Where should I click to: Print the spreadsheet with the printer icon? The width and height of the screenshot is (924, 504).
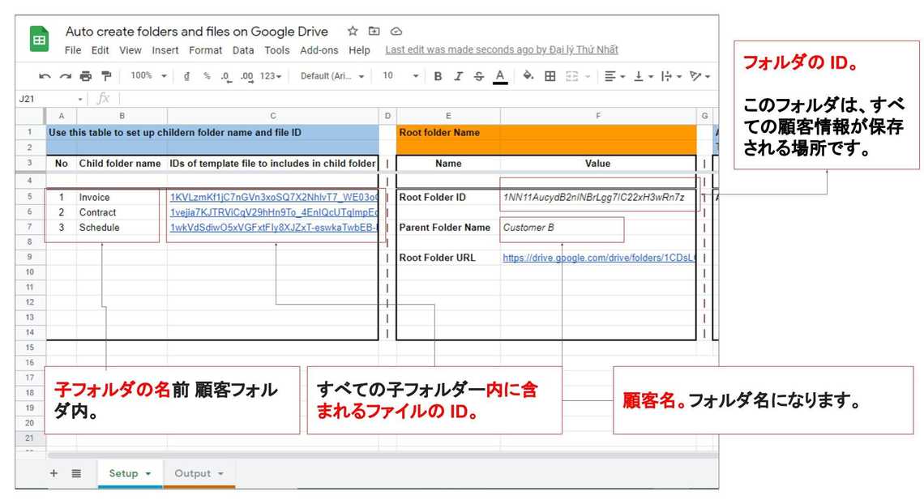pos(86,76)
